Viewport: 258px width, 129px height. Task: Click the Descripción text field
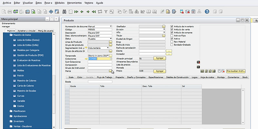[100, 33]
